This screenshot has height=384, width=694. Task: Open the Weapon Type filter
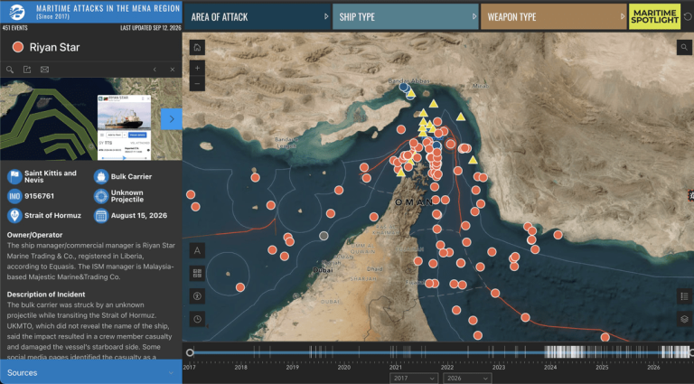pyautogui.click(x=554, y=17)
